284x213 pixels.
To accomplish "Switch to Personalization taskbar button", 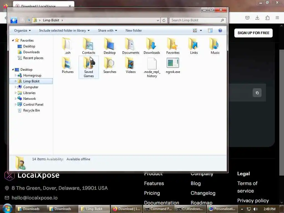I will click(222, 209).
